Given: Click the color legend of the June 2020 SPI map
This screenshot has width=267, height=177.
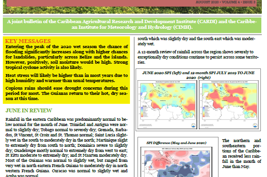Looking at the screenshot, I should [145, 111].
